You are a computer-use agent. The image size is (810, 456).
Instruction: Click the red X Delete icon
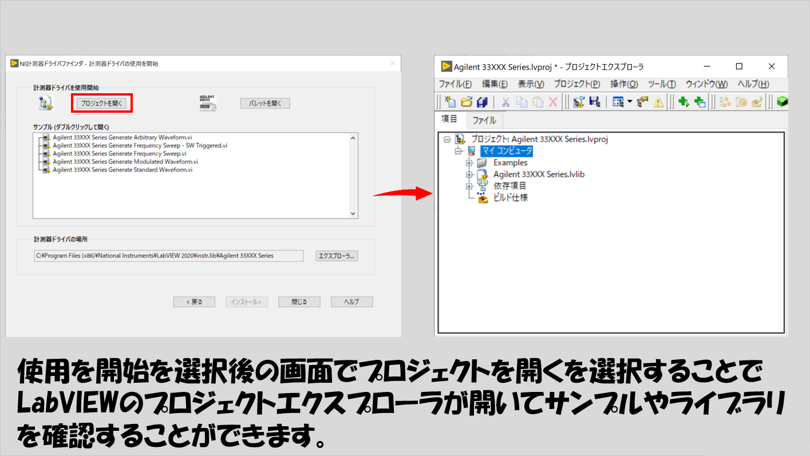(x=553, y=102)
